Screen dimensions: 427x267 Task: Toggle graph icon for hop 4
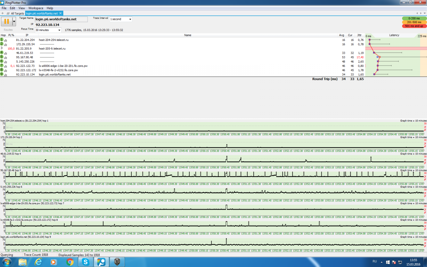[5, 53]
